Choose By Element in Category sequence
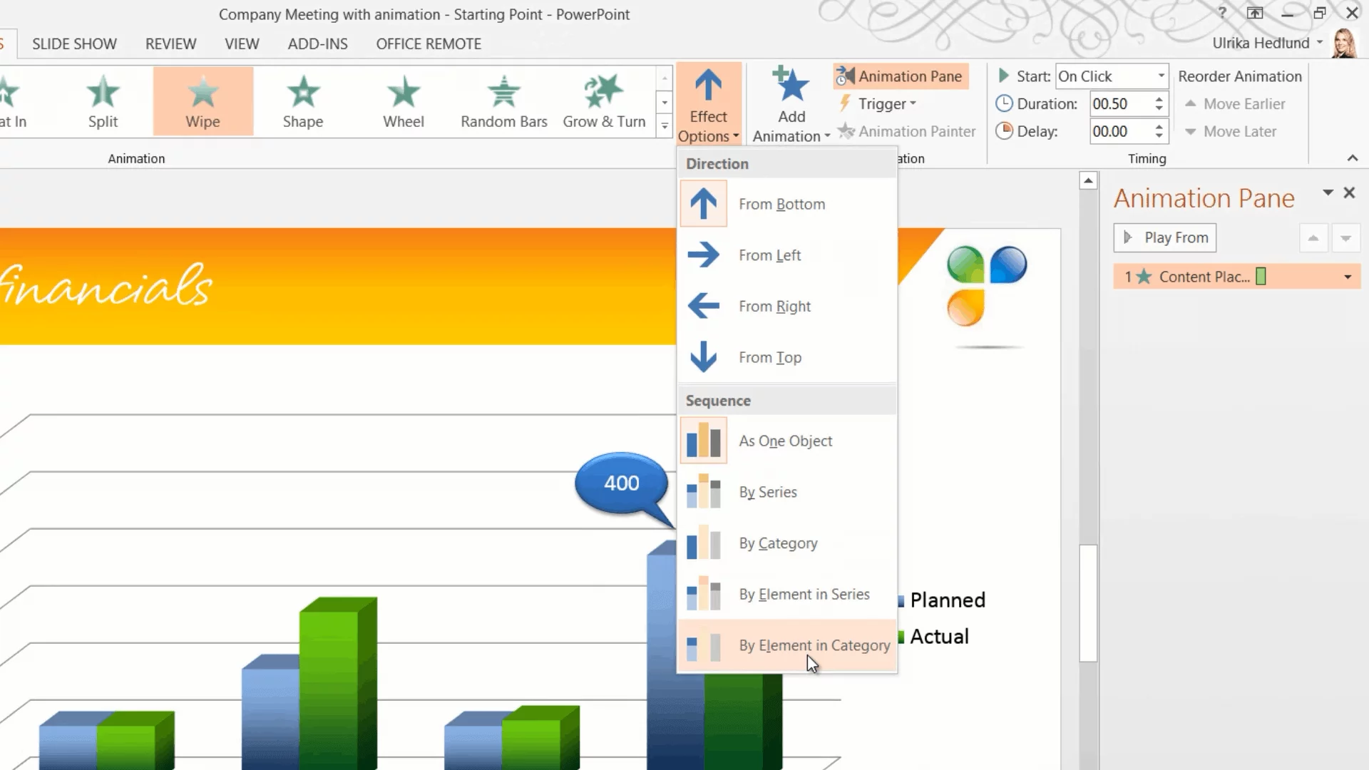Viewport: 1369px width, 770px height. point(814,645)
